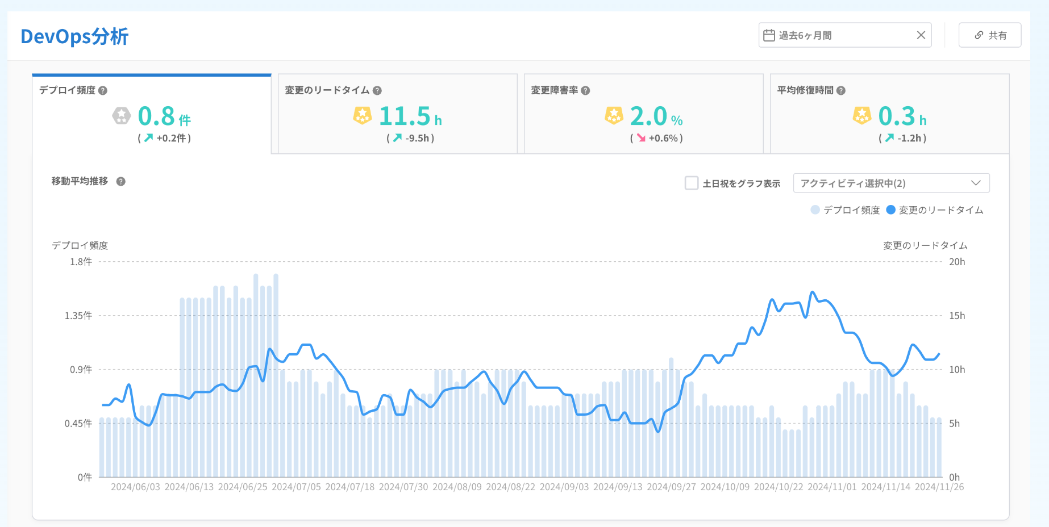Click the 共有 share button
The image size is (1049, 527).
click(x=990, y=35)
